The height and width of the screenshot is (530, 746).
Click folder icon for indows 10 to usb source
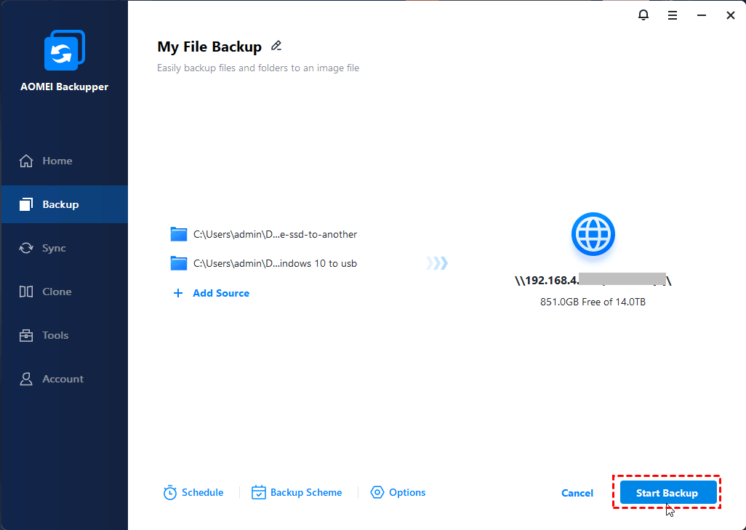coord(179,263)
